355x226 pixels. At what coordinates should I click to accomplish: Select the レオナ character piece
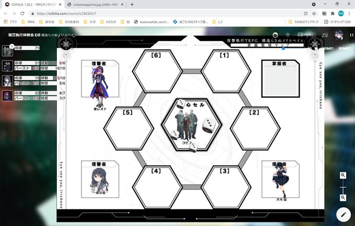click(99, 86)
